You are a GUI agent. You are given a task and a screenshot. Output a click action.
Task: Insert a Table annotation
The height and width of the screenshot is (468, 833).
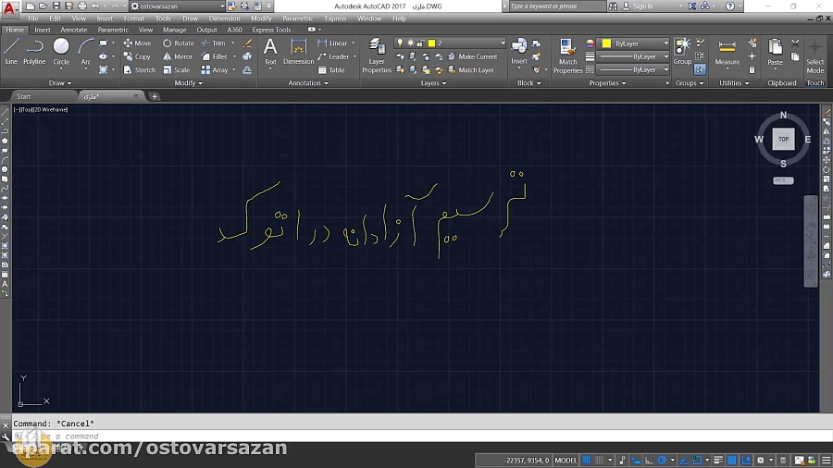point(331,69)
